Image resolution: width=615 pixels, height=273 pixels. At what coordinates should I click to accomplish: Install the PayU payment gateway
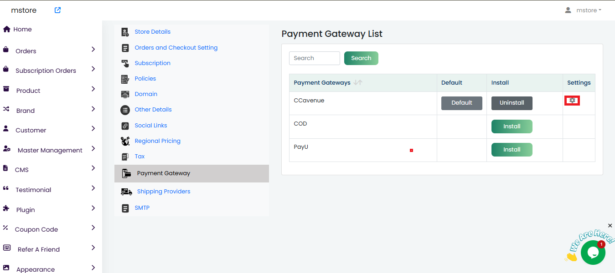[512, 150]
